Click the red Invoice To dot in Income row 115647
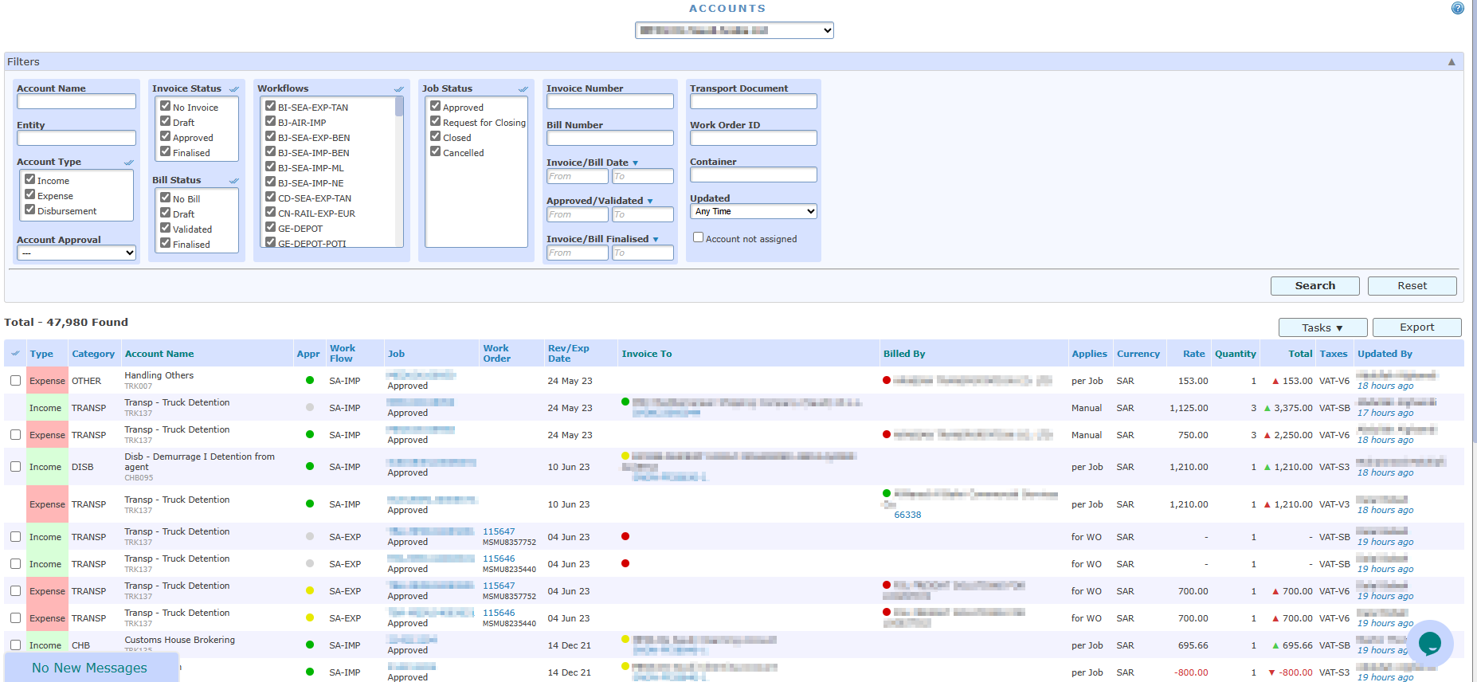This screenshot has width=1477, height=682. pyautogui.click(x=625, y=536)
